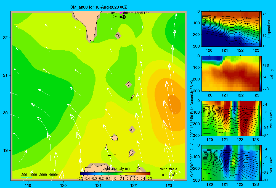The image size is (276, 188).
Task: Click the 'vel. E (m/s)' axis label
Action: point(271,164)
